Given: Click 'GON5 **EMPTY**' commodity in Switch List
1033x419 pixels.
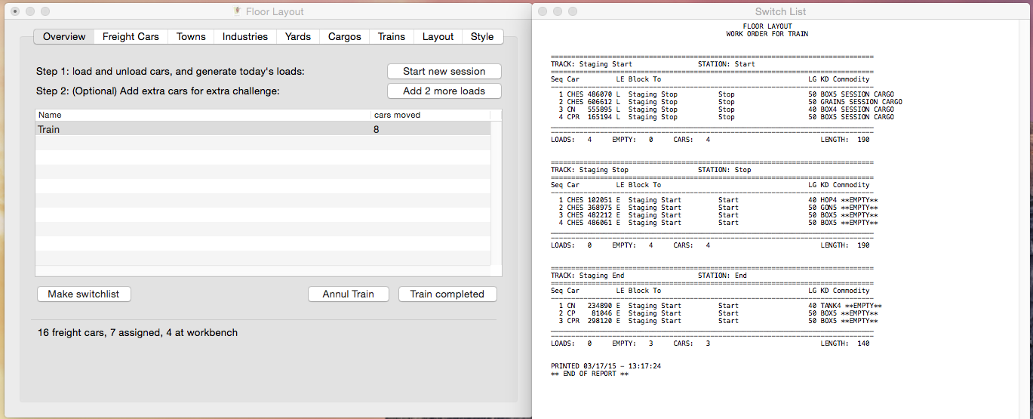Looking at the screenshot, I should 849,208.
